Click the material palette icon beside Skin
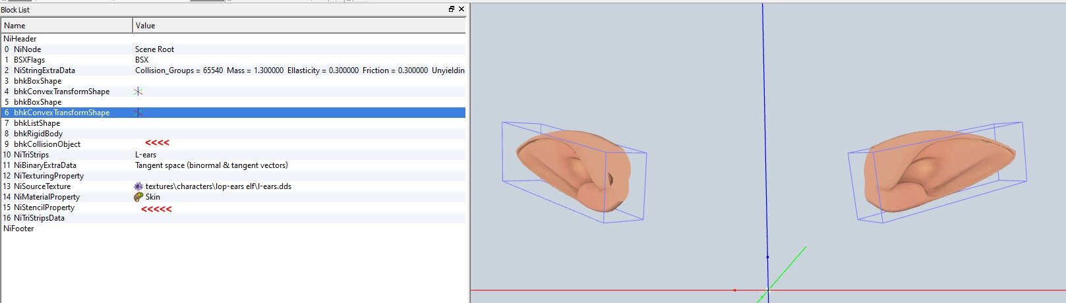The image size is (1066, 303). [138, 197]
